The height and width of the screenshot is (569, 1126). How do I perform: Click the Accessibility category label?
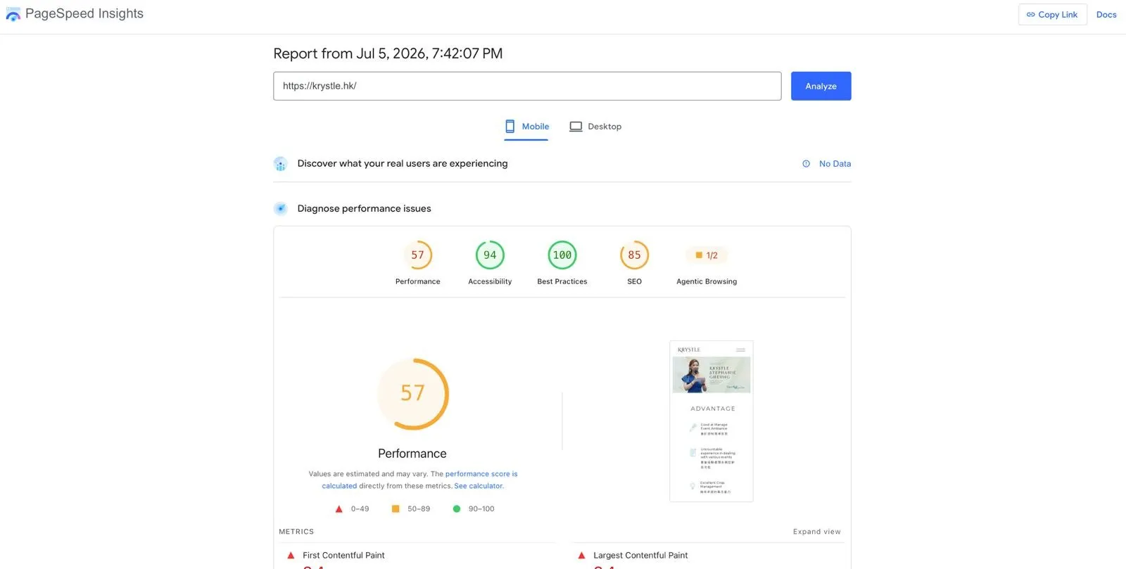click(x=490, y=281)
